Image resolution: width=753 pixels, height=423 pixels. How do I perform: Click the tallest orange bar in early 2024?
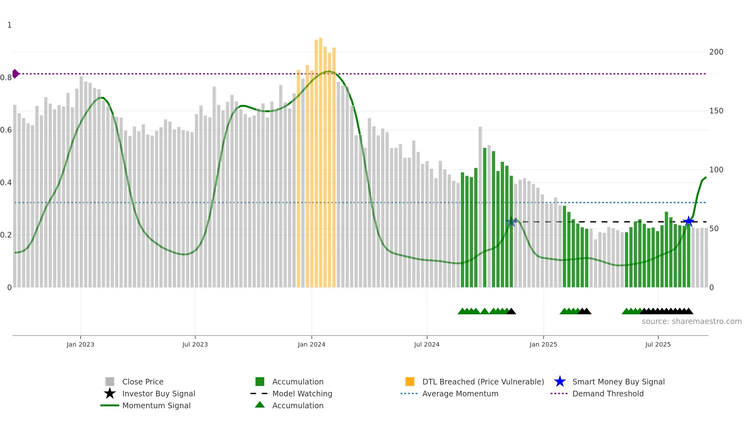[x=321, y=162]
